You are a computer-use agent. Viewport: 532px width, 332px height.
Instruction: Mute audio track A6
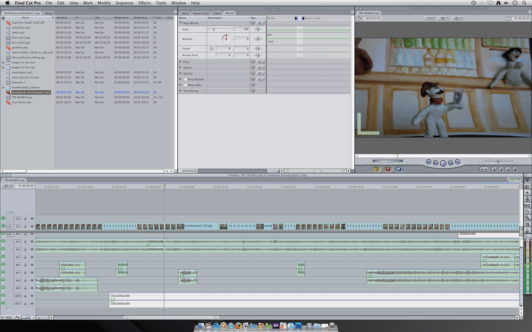(3, 265)
